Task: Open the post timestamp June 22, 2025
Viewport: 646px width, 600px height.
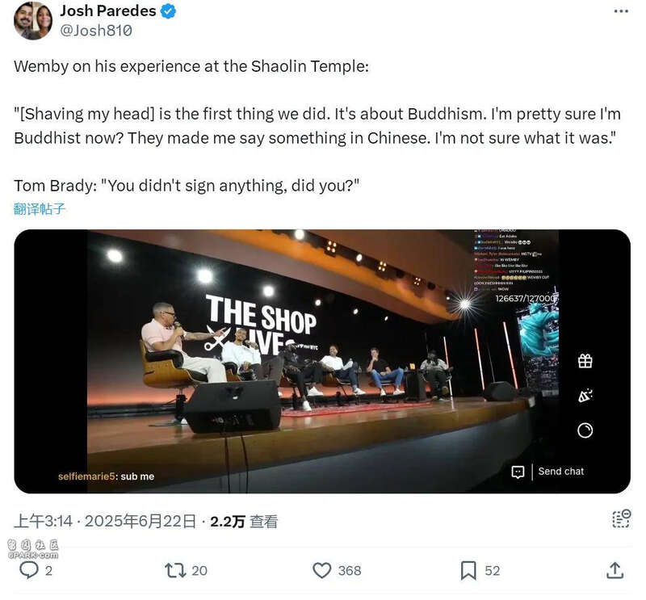Action: pyautogui.click(x=105, y=522)
